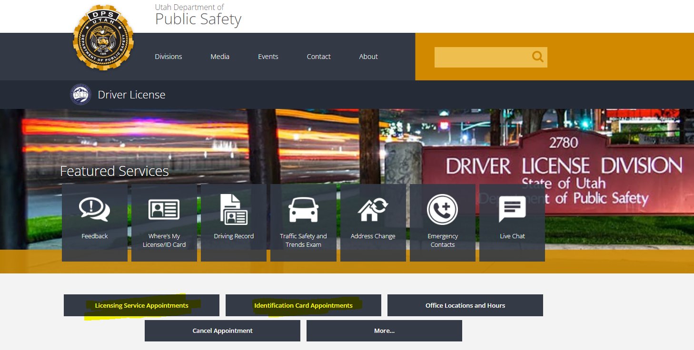The height and width of the screenshot is (350, 694).
Task: Go to the Contact page
Action: (318, 57)
